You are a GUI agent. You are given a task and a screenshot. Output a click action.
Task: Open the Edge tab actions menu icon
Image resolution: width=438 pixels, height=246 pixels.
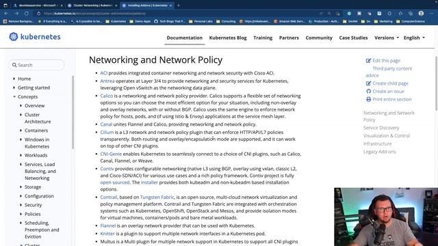click(x=5, y=5)
